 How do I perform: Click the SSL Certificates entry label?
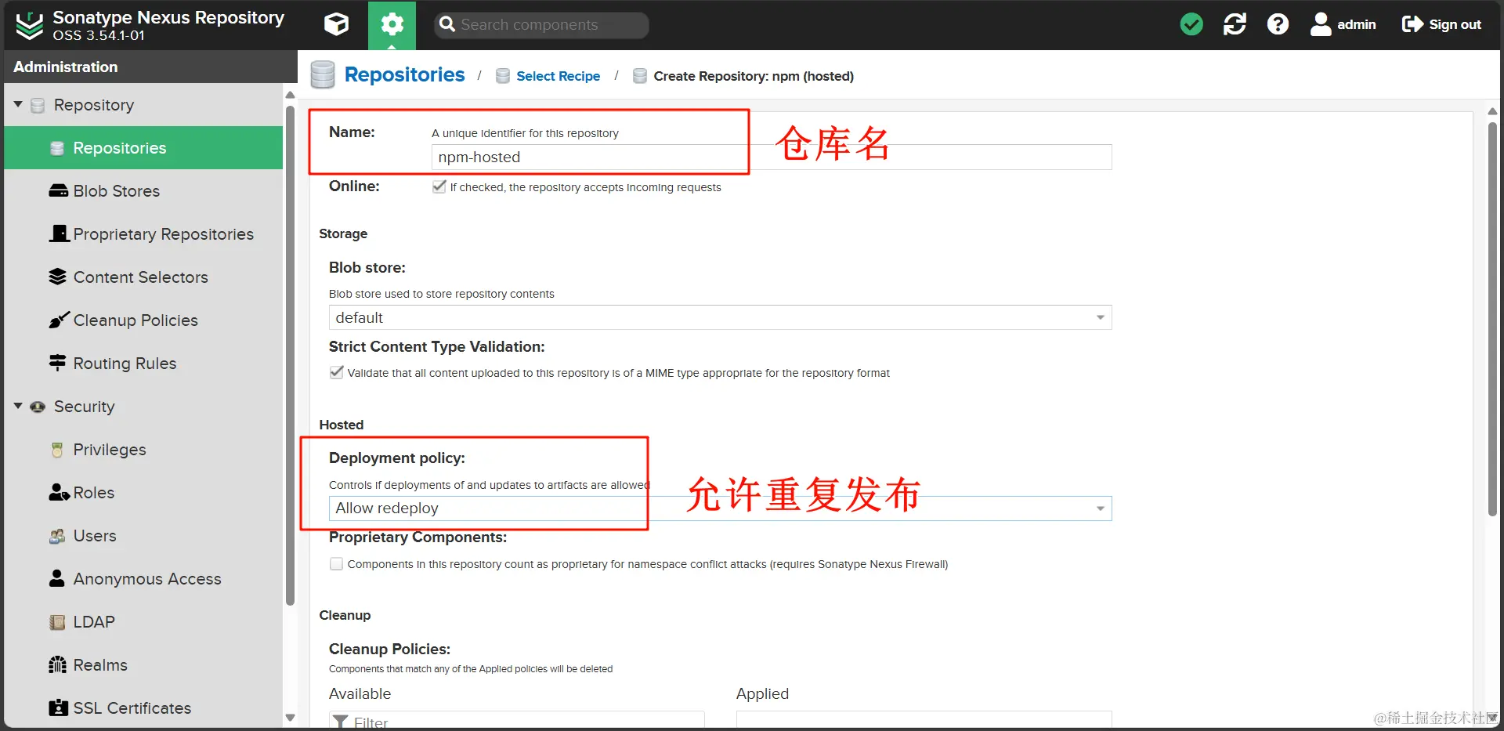[132, 708]
